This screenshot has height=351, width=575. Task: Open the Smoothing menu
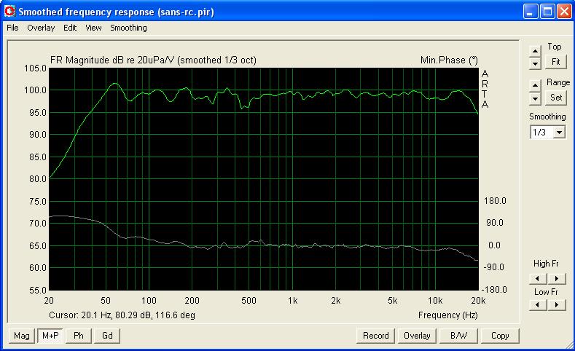pos(128,28)
